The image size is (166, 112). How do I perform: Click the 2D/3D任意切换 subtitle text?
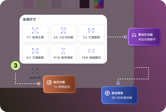tap(122, 98)
